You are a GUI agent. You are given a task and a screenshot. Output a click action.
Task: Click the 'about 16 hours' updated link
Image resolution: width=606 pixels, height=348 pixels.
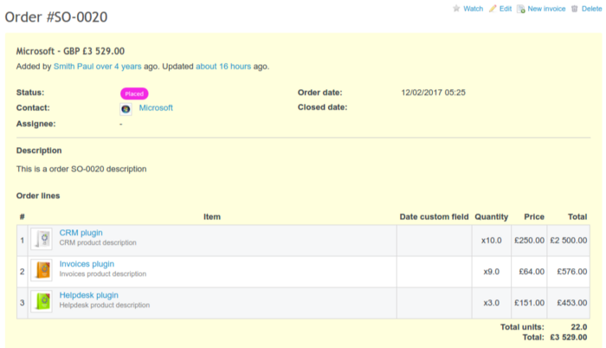(x=223, y=66)
